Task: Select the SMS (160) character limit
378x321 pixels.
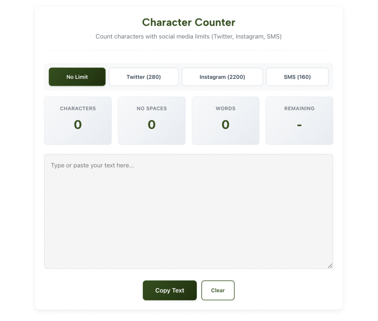Action: pyautogui.click(x=297, y=77)
